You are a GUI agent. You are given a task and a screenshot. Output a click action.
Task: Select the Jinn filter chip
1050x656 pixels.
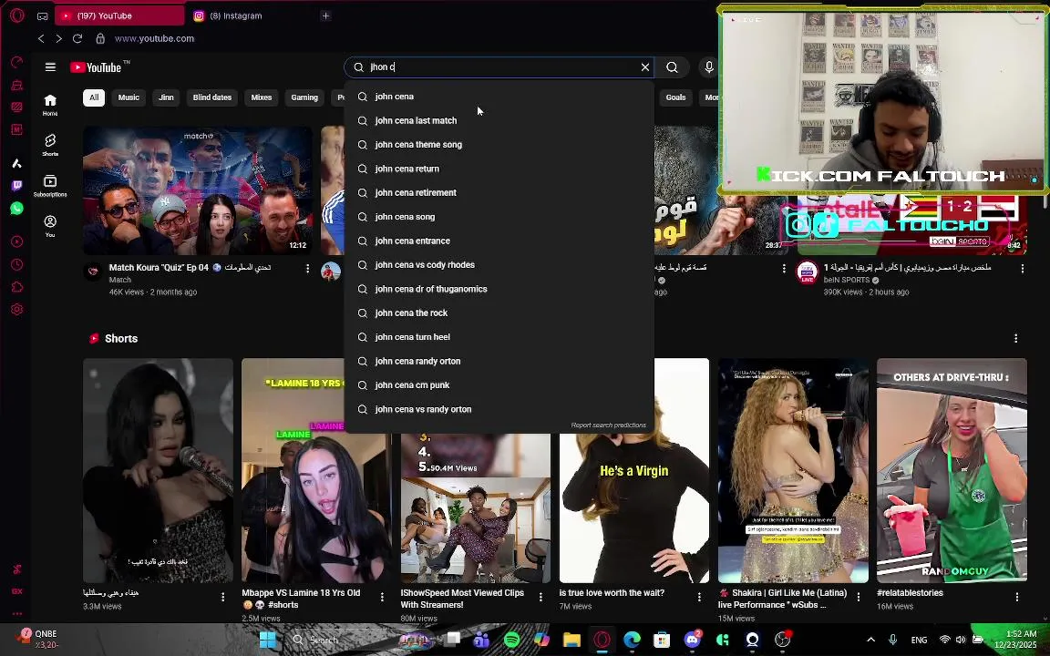click(x=166, y=97)
